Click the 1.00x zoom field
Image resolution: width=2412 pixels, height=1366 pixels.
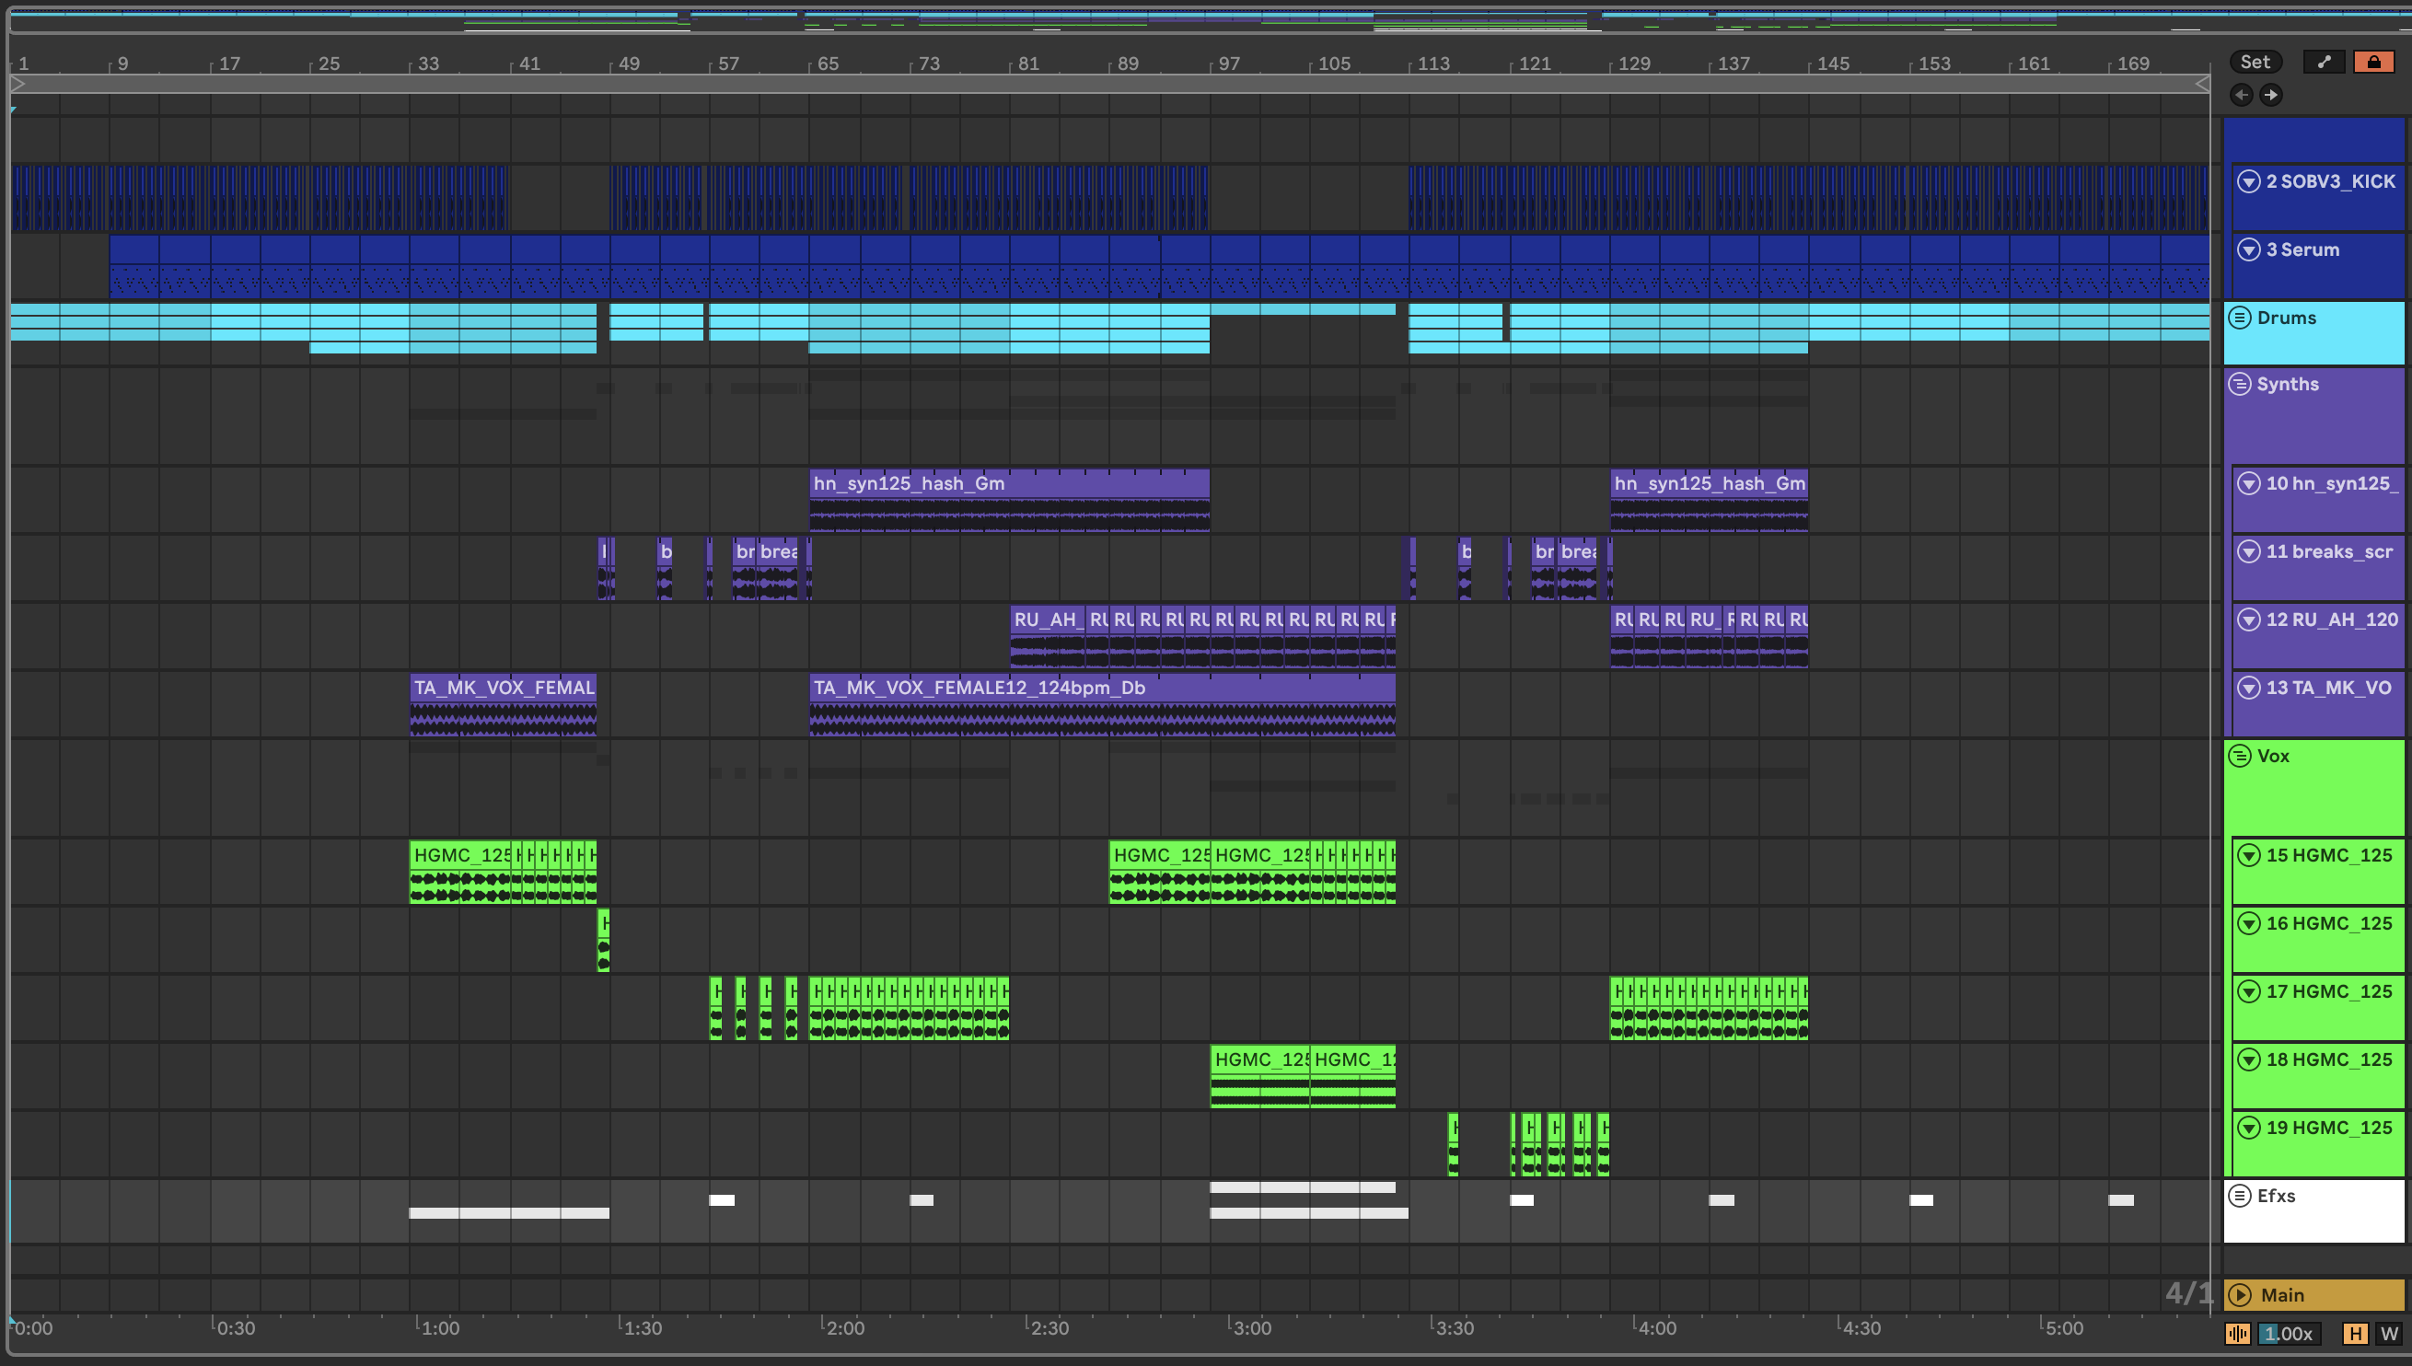click(x=2288, y=1333)
